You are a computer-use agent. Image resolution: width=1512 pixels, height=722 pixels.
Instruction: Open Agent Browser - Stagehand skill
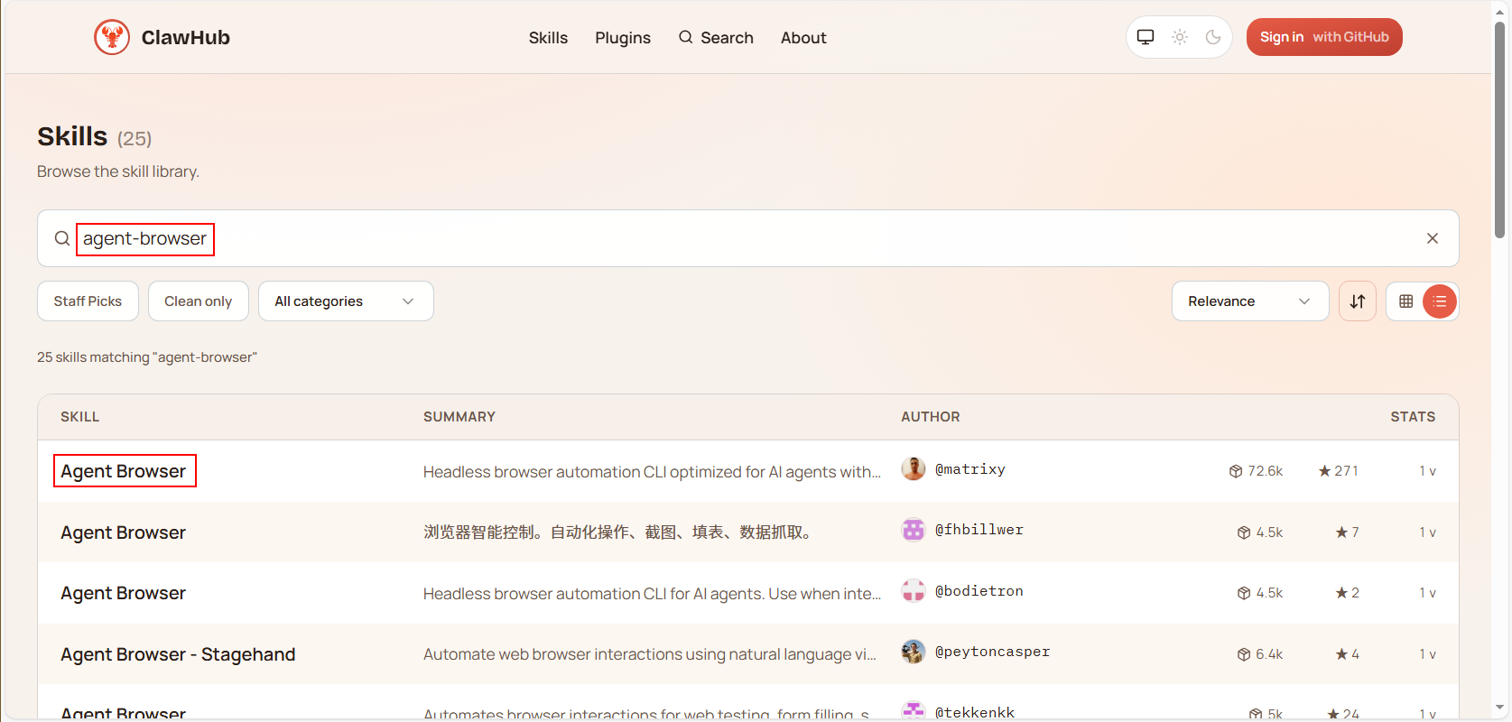click(x=178, y=654)
